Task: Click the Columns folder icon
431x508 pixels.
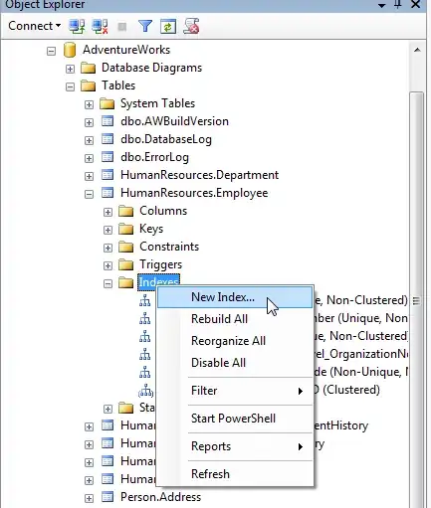Action: tap(126, 211)
